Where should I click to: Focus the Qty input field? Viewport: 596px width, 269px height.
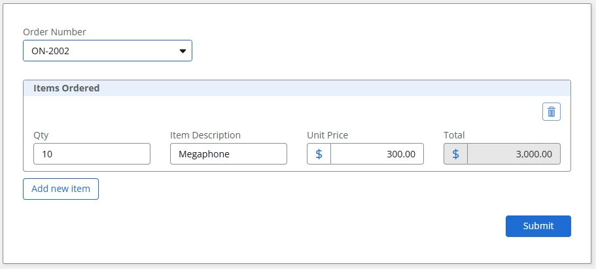tap(92, 154)
